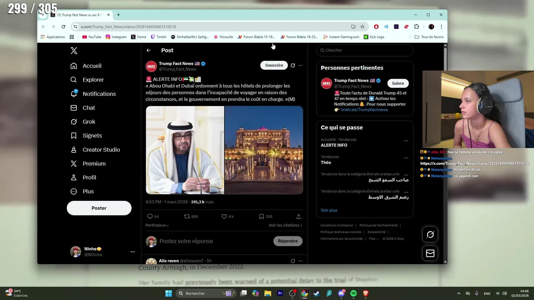
Task: Click the share post icon
Action: tap(299, 216)
